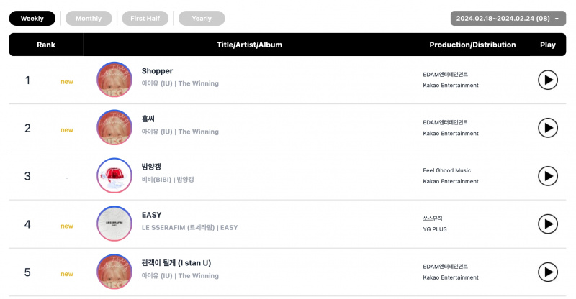Open artist 비비(BIBI) link under 밤양갱

(x=156, y=180)
